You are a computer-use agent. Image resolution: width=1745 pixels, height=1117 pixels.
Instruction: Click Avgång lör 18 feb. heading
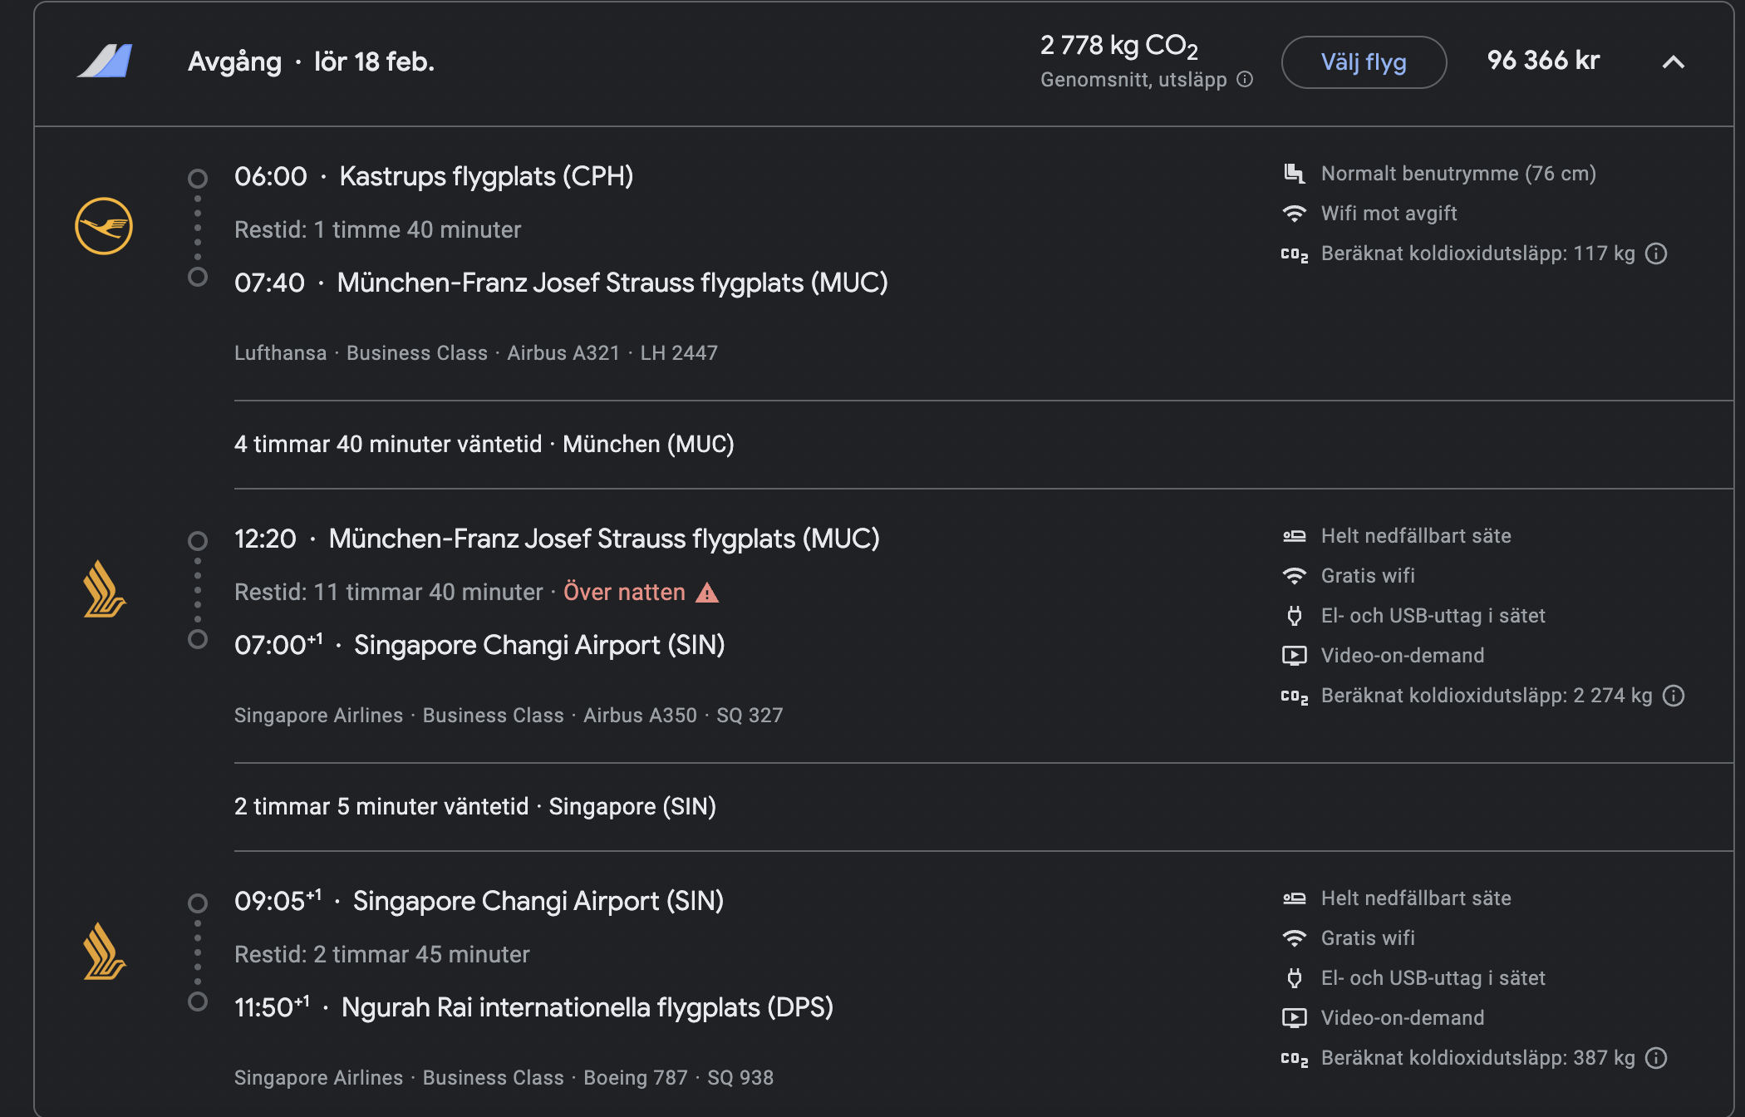click(311, 62)
